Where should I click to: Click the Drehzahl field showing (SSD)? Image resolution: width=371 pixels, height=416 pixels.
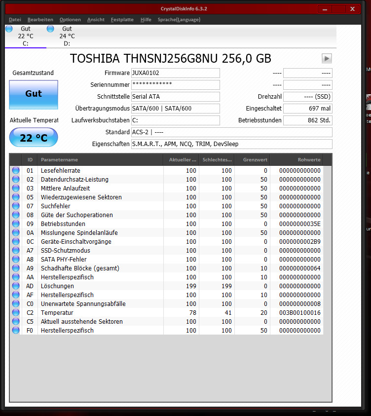[308, 97]
